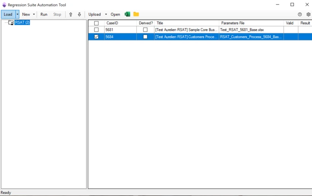This screenshot has width=312, height=196.
Task: Open the yellow folder icon in toolbar
Action: (x=136, y=14)
